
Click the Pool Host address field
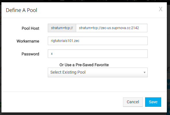[112, 28]
